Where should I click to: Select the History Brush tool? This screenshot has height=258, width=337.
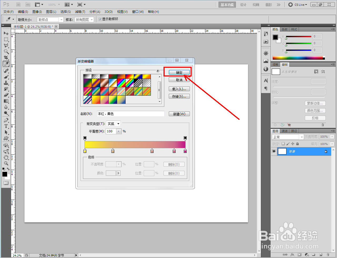pyautogui.click(x=6, y=89)
